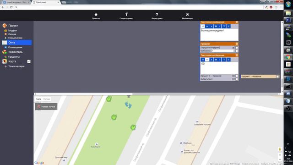Click edit icon on the Выбрать текст row

click(x=233, y=79)
